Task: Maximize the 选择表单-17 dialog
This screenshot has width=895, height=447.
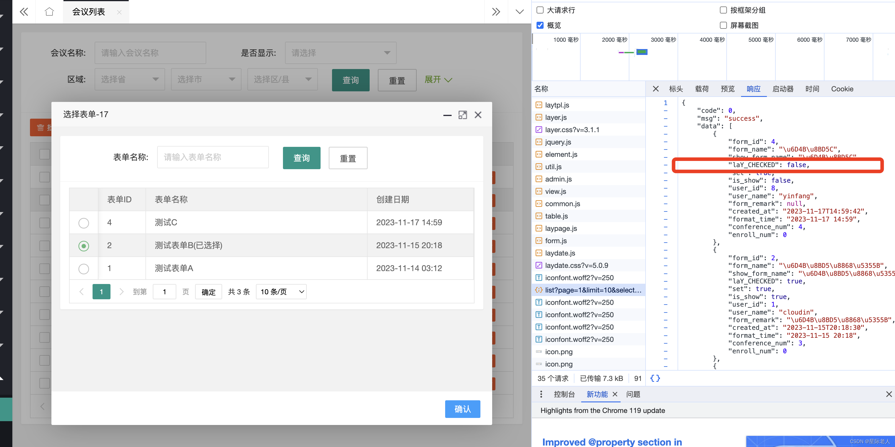Action: pyautogui.click(x=462, y=115)
